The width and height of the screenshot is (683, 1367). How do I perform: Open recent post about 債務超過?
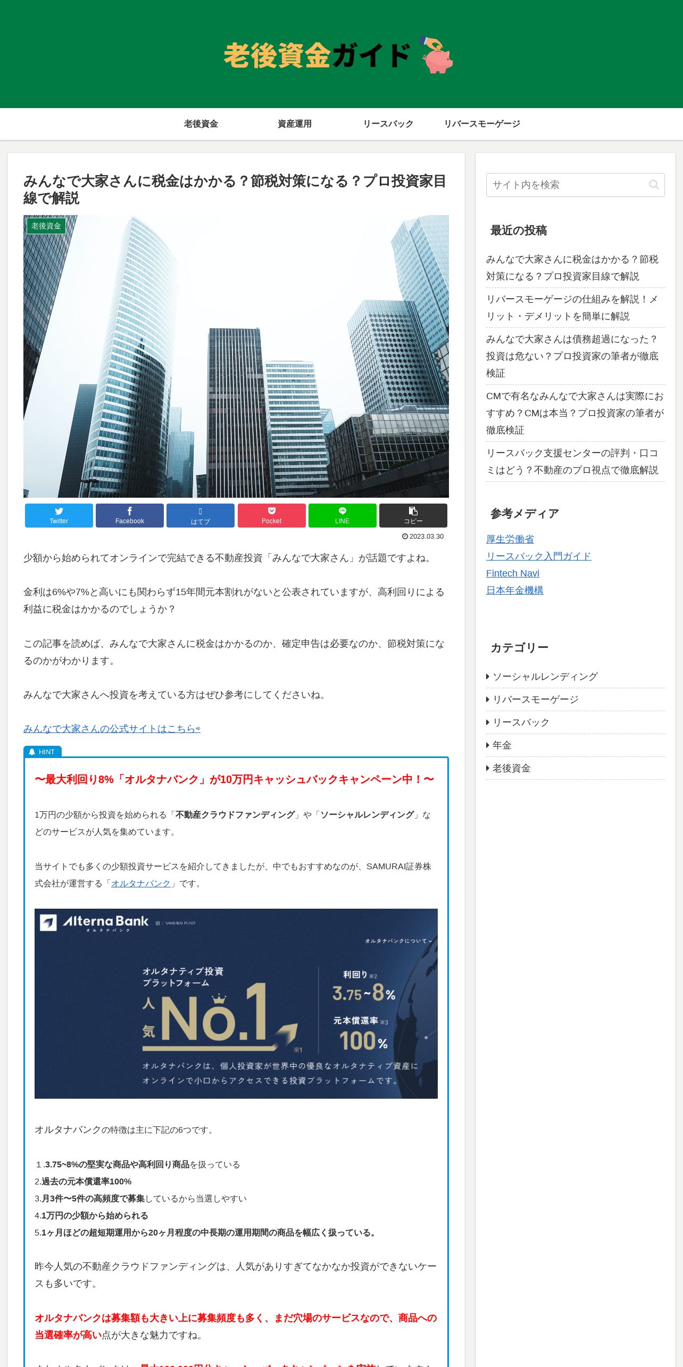576,356
